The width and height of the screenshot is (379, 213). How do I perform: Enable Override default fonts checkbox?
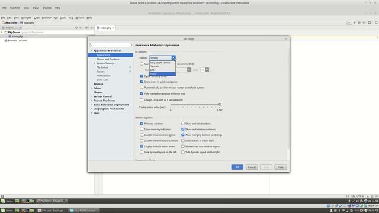142,64
